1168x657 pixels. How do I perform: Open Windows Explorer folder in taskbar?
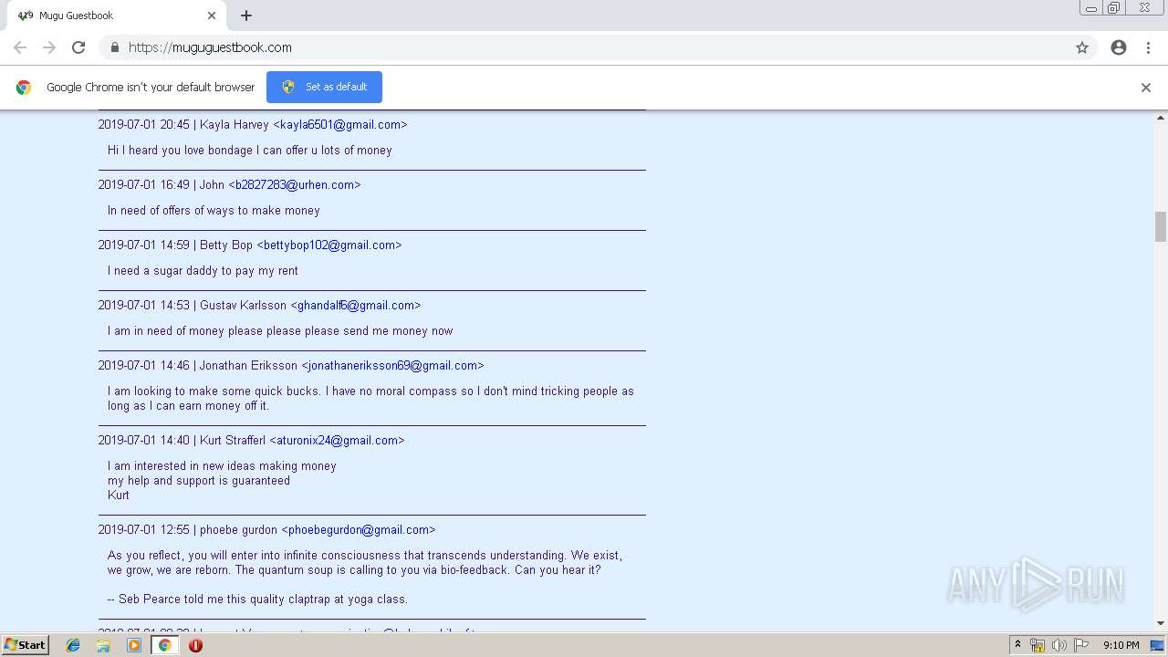point(103,645)
